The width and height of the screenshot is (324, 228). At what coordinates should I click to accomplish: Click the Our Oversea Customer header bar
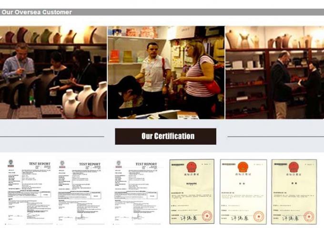(162, 12)
